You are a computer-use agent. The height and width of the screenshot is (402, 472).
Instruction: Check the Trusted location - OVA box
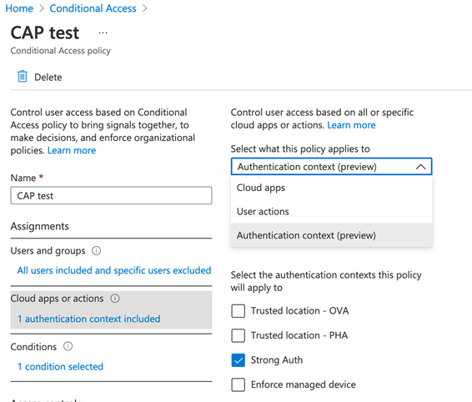tap(239, 311)
